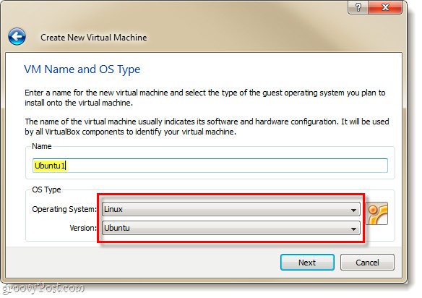Open the Version dropdown showing Ubuntu
This screenshot has width=422, height=298.
point(231,229)
